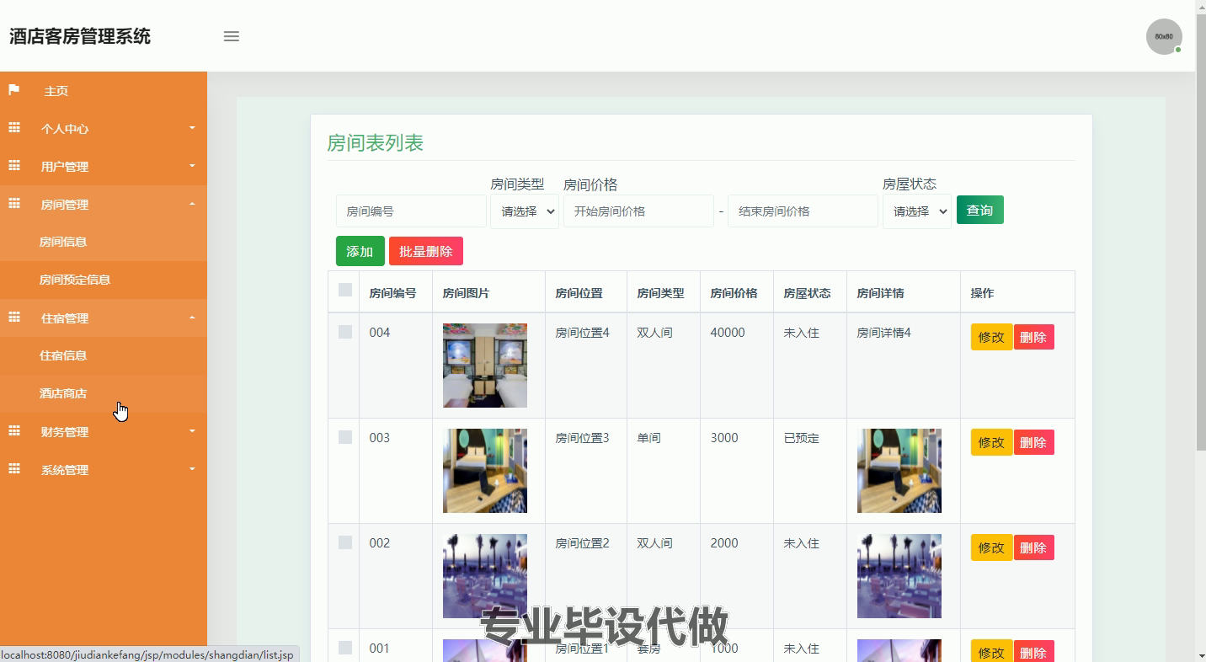Click the 房间编号 column header
The width and height of the screenshot is (1206, 662).
click(x=392, y=293)
